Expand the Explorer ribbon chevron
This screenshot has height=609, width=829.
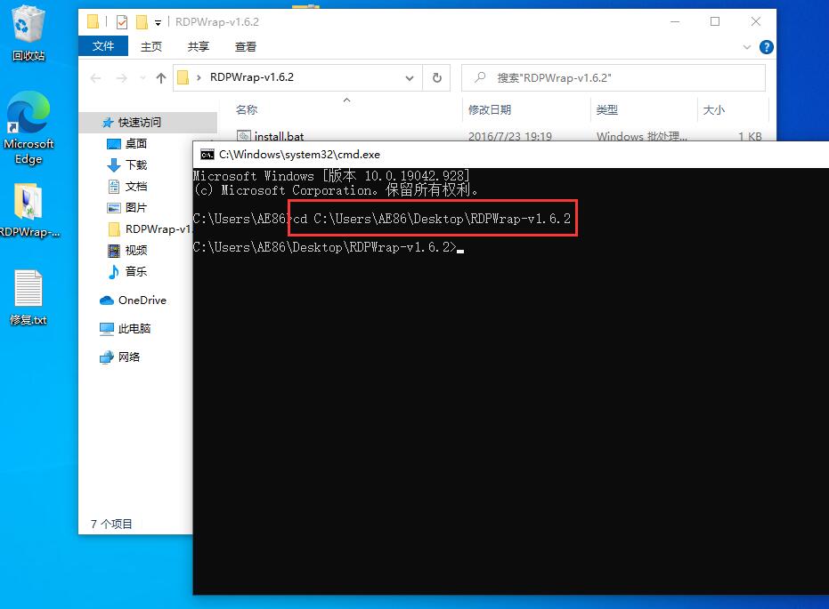coord(746,47)
